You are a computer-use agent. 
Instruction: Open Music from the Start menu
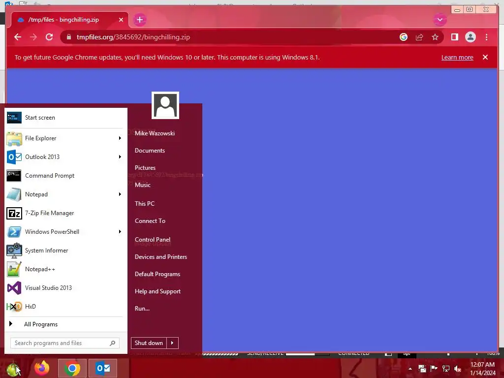pos(143,185)
